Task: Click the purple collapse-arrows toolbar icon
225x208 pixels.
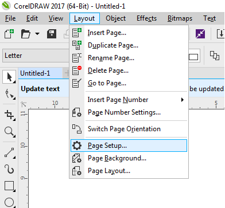Action: pyautogui.click(x=200, y=34)
